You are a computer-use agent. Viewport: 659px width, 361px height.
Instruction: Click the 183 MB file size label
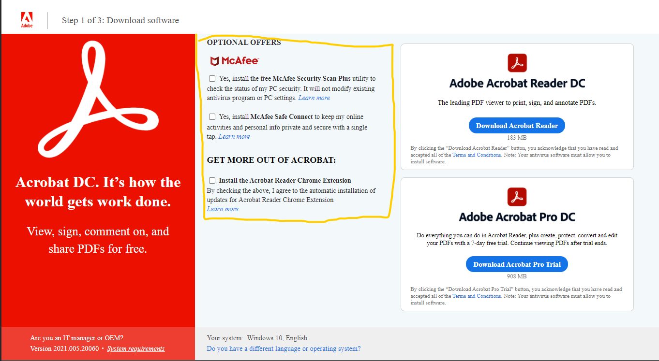coord(517,138)
